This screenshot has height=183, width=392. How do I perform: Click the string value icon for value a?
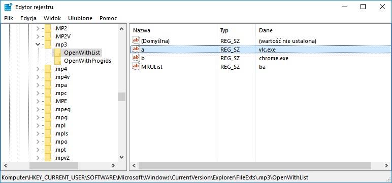click(136, 50)
